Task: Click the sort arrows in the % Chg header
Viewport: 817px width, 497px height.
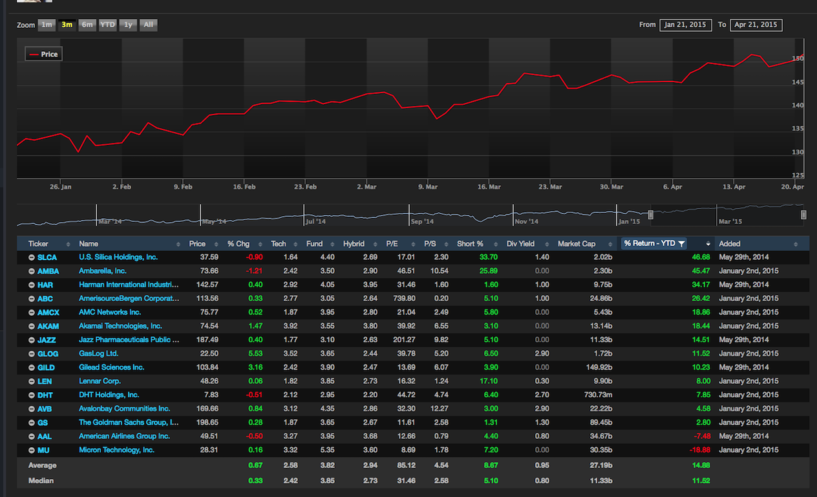Action: pos(260,244)
